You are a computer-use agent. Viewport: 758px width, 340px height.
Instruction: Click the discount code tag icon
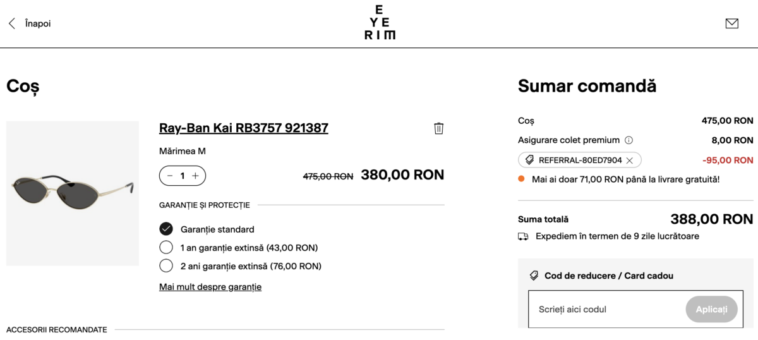pos(534,276)
